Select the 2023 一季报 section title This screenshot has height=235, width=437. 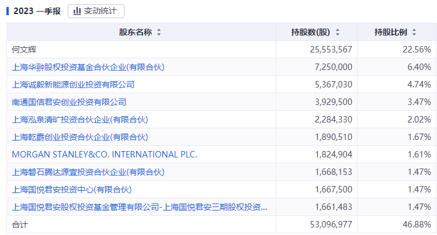click(x=36, y=11)
